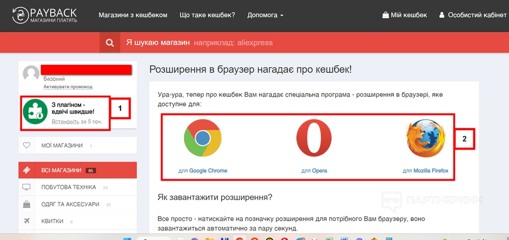Click the Базовий account level text
509x240 pixels.
pyautogui.click(x=54, y=79)
